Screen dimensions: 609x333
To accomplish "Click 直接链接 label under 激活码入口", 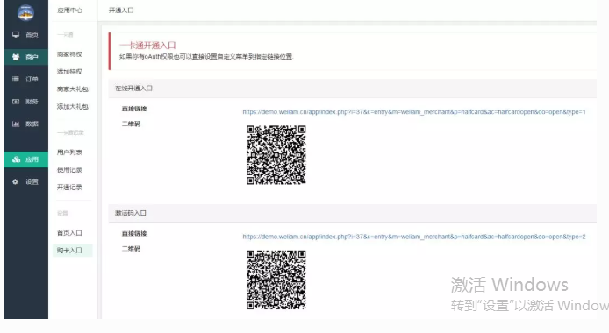I will click(134, 234).
